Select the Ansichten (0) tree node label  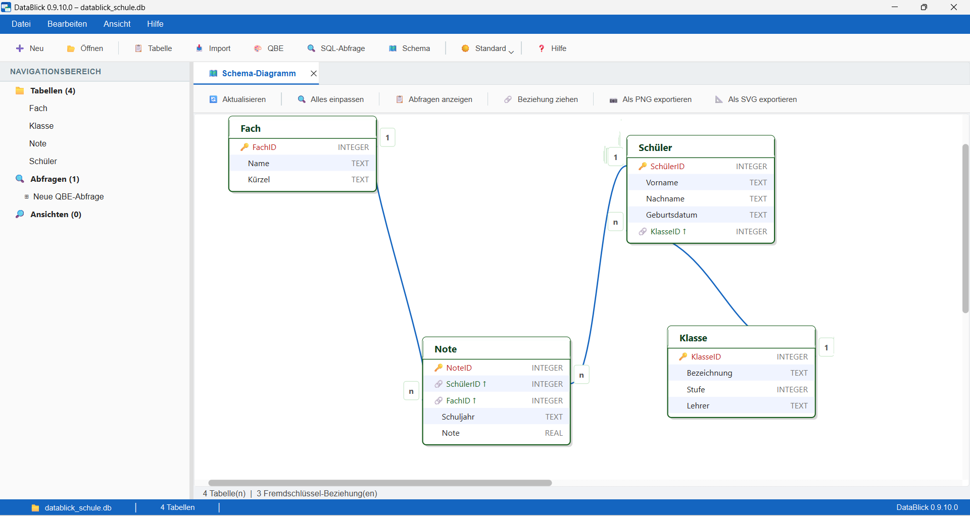pos(56,214)
